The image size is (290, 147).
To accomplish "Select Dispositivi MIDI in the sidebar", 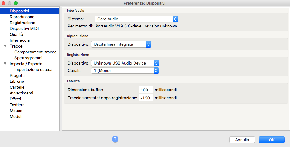I will click(24, 28).
